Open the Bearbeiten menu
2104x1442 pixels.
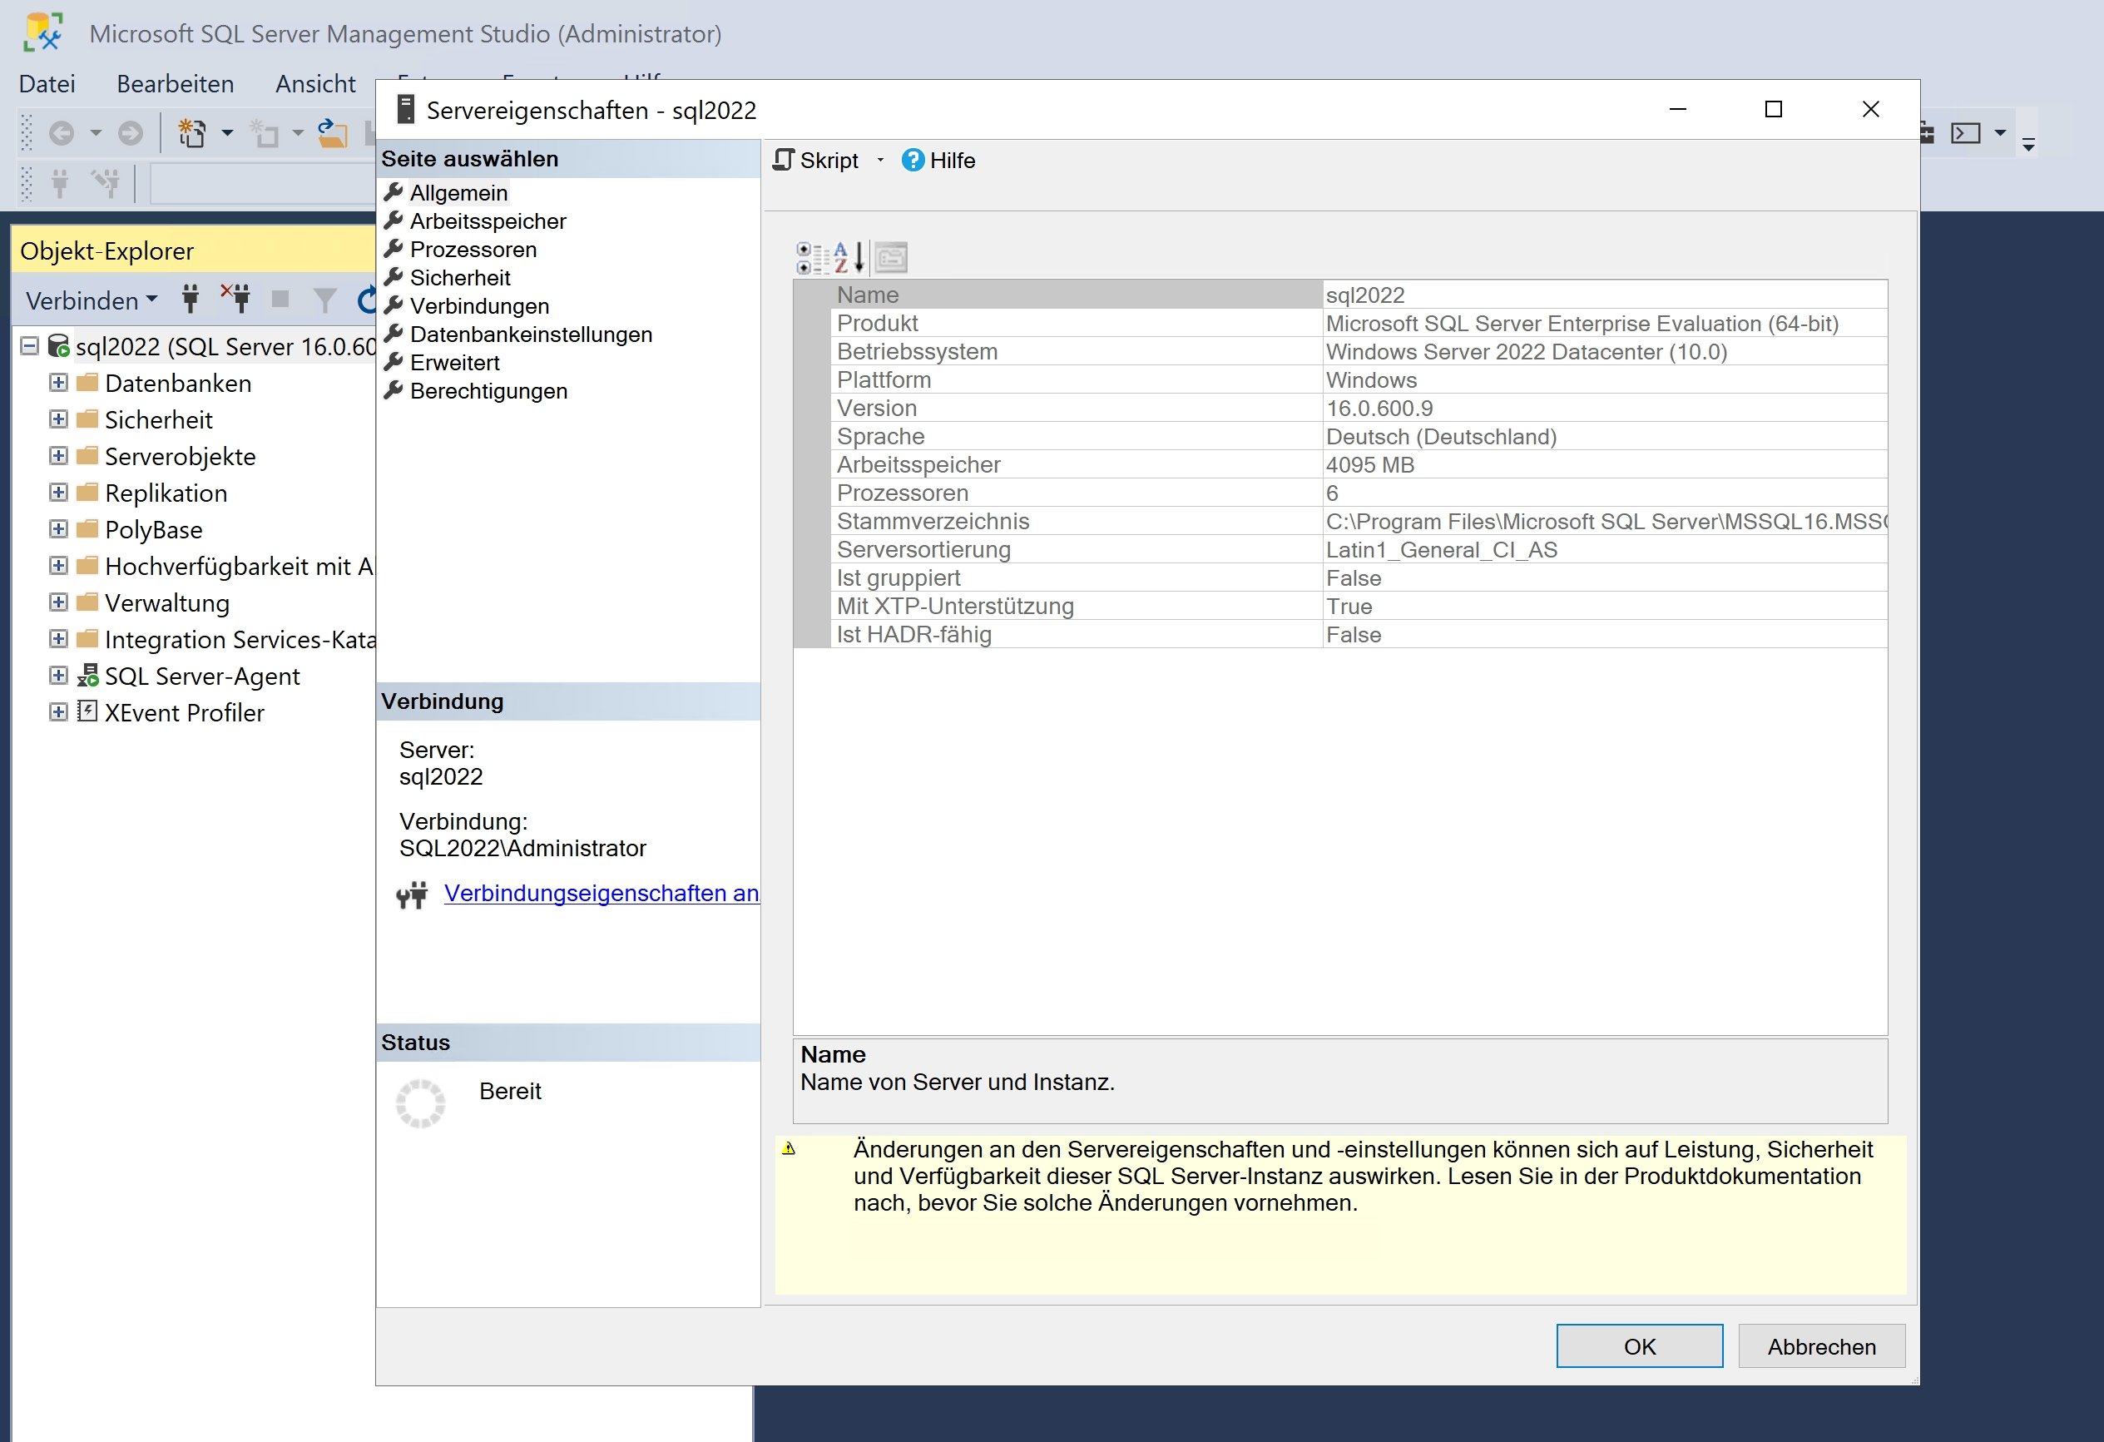point(175,84)
